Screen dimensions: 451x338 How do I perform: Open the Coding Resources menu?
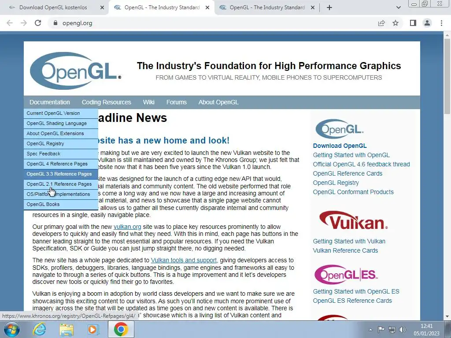tap(107, 102)
